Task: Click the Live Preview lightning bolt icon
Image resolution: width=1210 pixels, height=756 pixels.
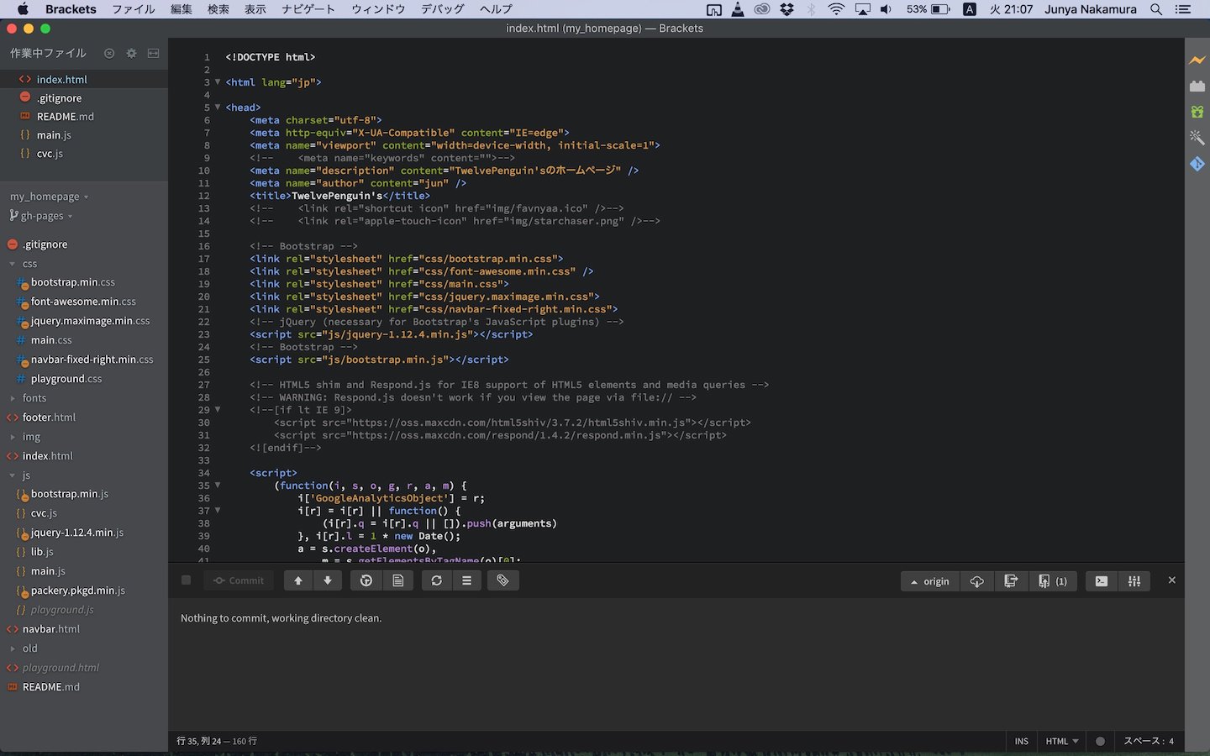Action: coord(1197,60)
